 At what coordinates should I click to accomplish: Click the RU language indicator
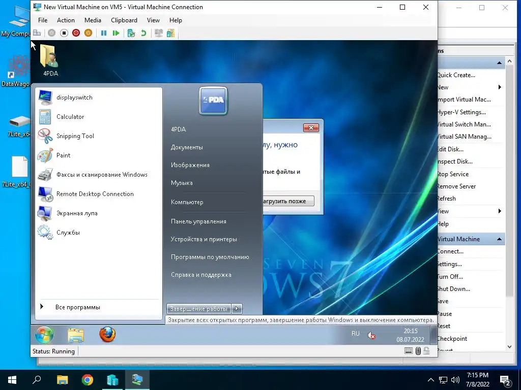pyautogui.click(x=356, y=334)
